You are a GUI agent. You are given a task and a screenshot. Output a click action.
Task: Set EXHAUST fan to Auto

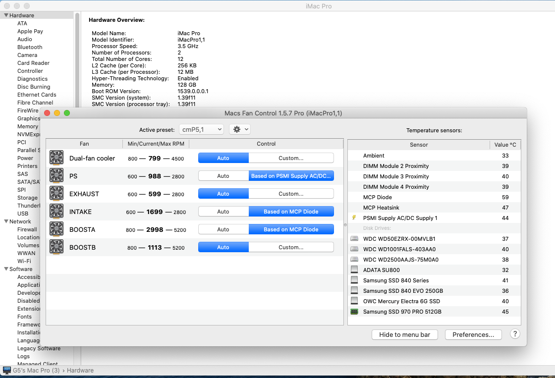223,194
